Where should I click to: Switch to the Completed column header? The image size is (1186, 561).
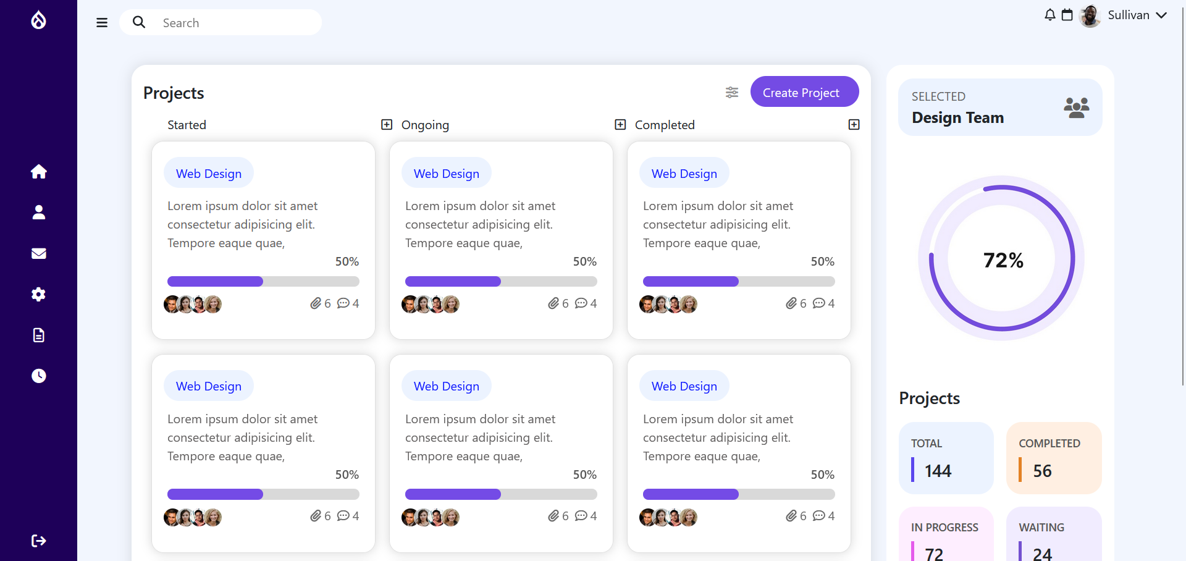pyautogui.click(x=664, y=124)
